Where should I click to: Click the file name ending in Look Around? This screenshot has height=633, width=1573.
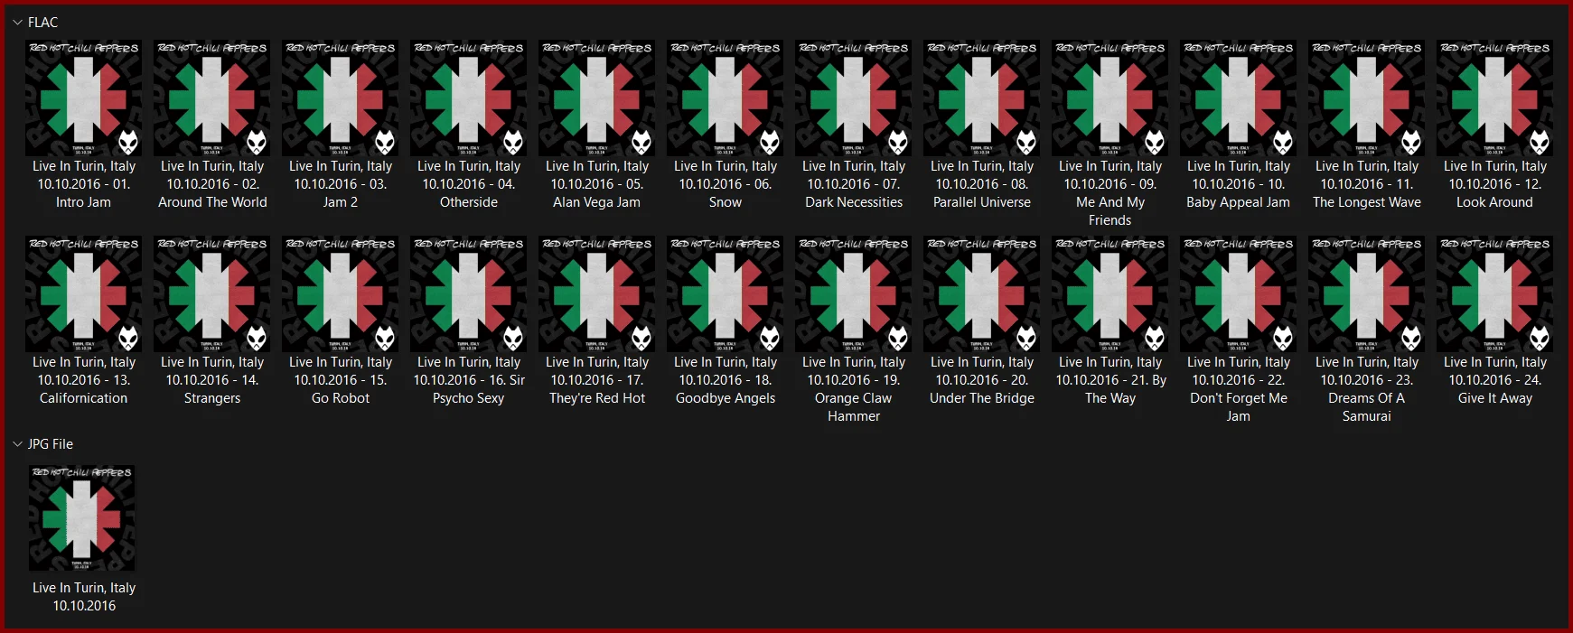[x=1495, y=184]
